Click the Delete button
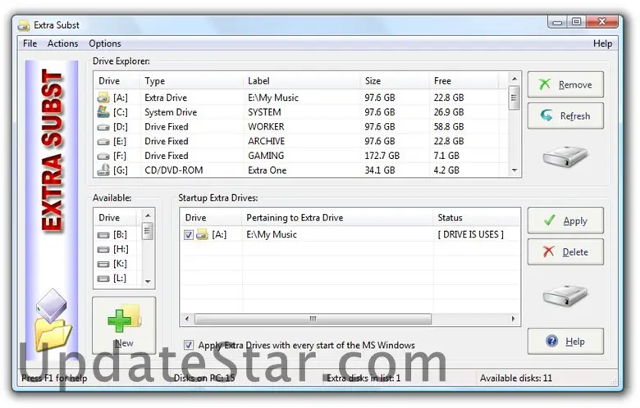The width and height of the screenshot is (640, 408). click(565, 252)
